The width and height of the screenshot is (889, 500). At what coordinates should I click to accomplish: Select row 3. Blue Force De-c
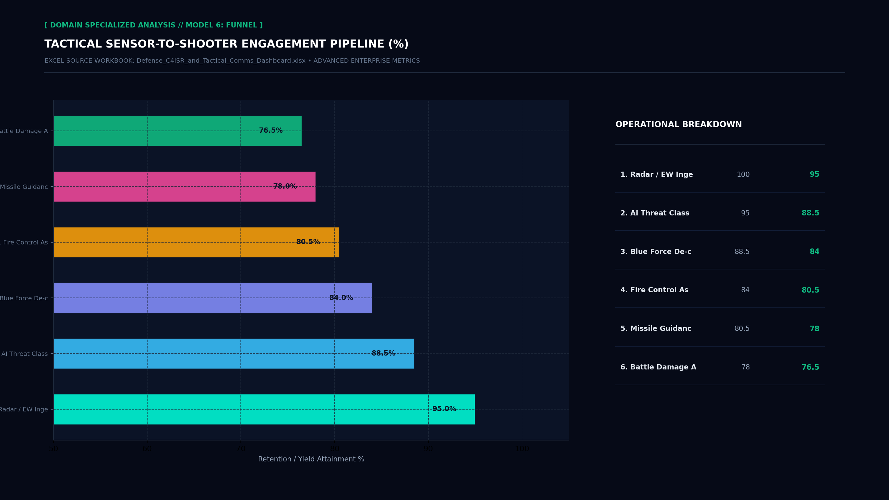720,252
